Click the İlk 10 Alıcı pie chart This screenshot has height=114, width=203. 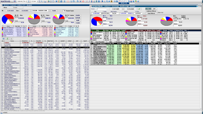[x=8, y=19]
